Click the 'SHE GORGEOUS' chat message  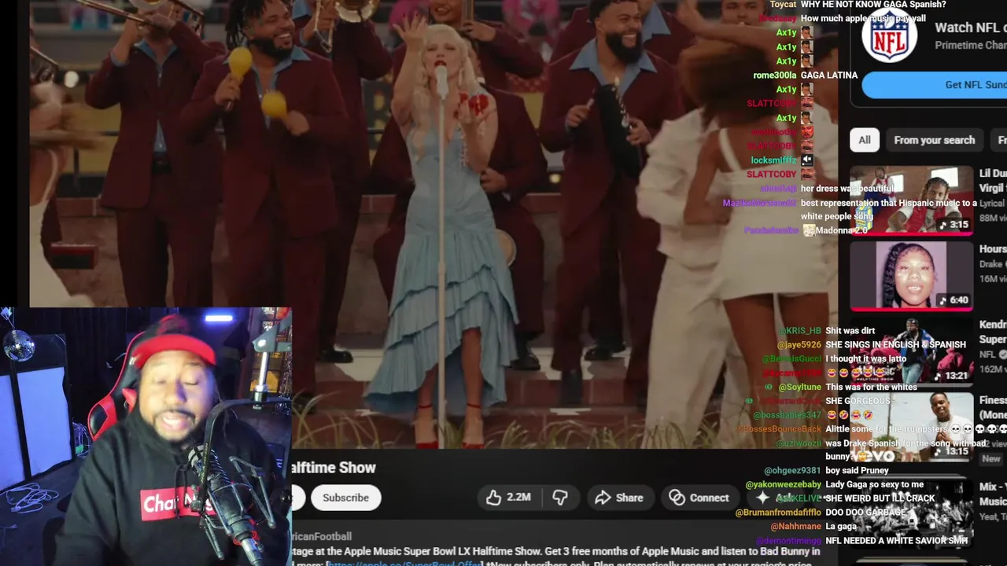pos(858,401)
